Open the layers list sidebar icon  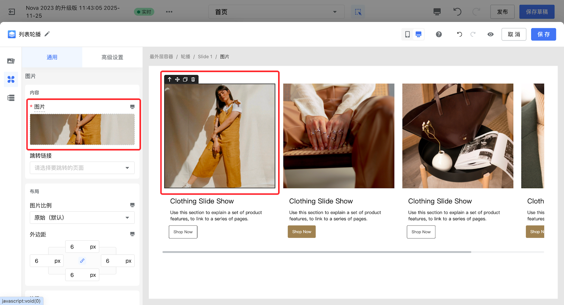[11, 98]
